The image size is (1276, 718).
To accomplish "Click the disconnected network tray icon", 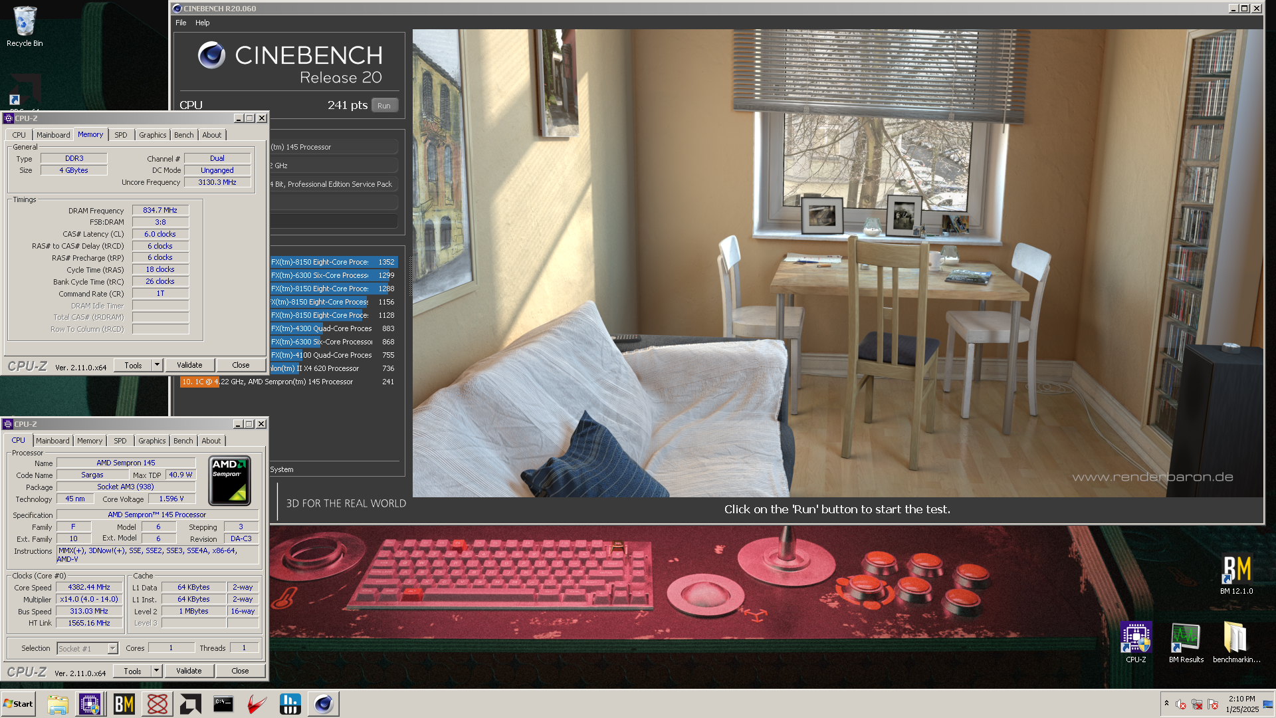I will tap(1197, 704).
